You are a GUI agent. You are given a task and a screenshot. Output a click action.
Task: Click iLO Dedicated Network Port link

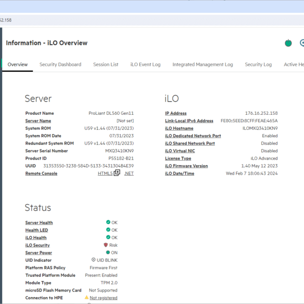pyautogui.click(x=193, y=136)
